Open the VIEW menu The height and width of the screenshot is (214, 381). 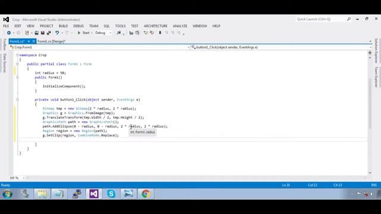[30, 26]
